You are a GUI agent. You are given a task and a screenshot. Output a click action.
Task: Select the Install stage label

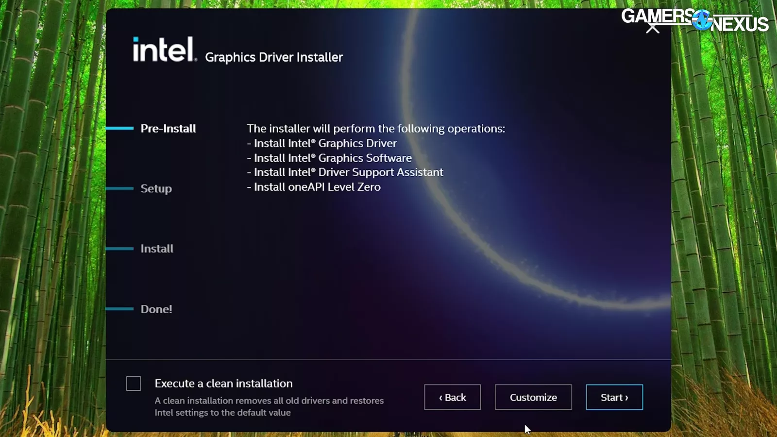point(156,248)
